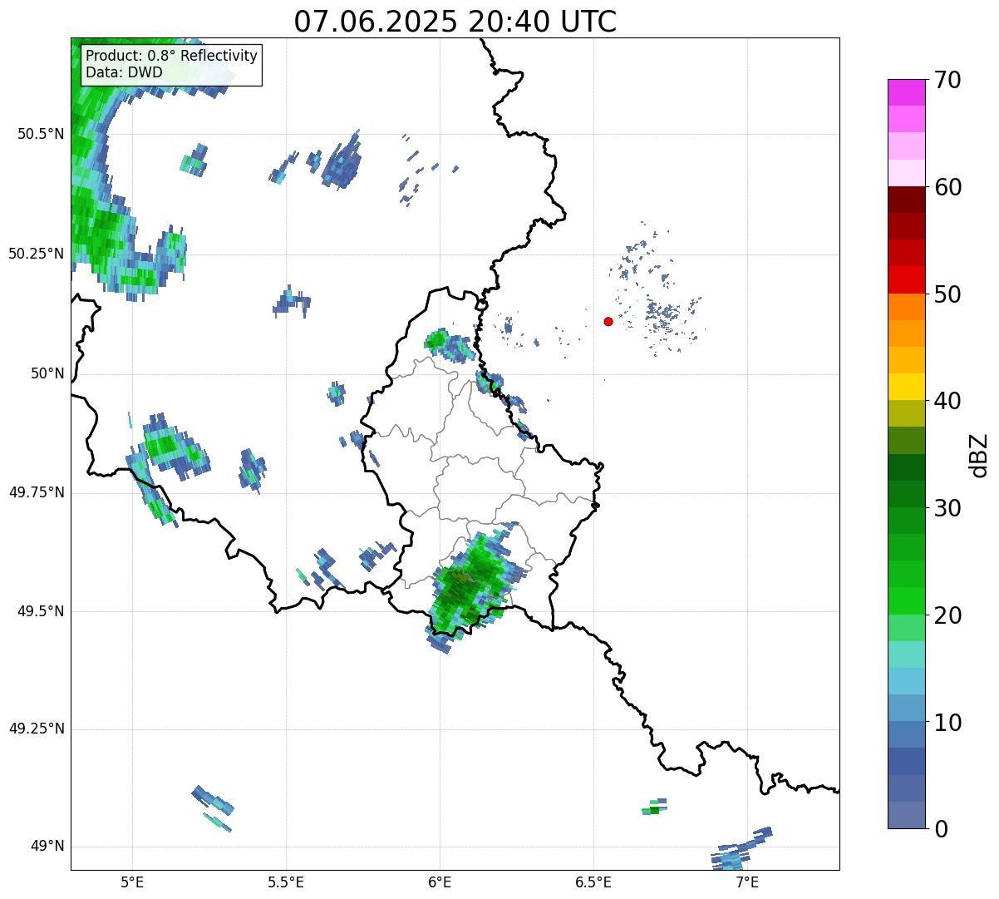
Task: Click the small green echo near 6.7°E 49.1°N
Action: (654, 807)
